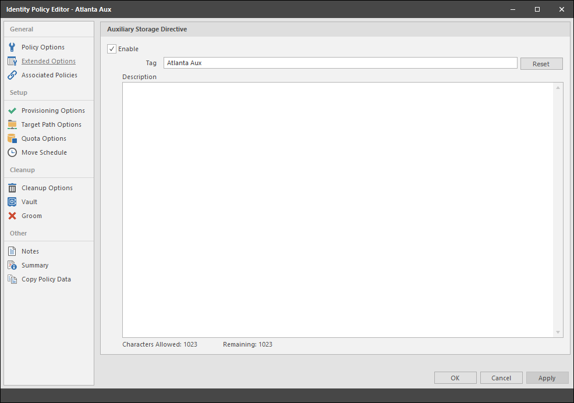The width and height of the screenshot is (574, 403).
Task: Uncheck the Enable checkbox
Action: pos(112,49)
